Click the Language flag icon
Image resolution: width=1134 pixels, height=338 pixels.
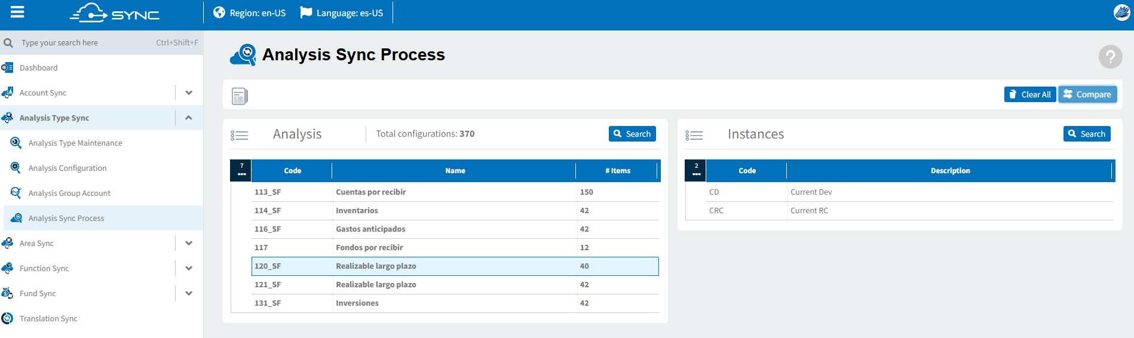(306, 13)
